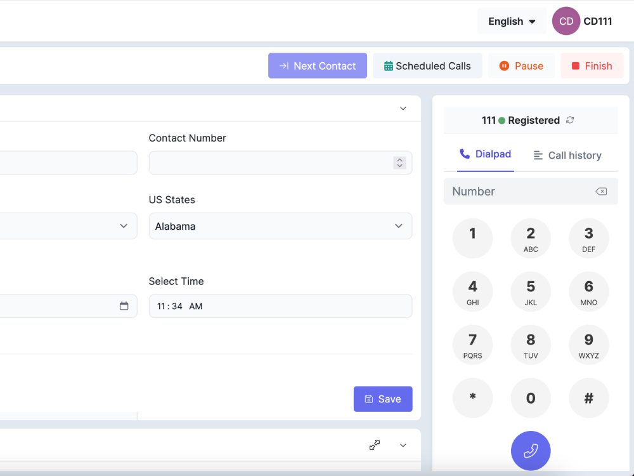The image size is (634, 476).
Task: Dial digit 8 TUV on keypad
Action: (531, 345)
